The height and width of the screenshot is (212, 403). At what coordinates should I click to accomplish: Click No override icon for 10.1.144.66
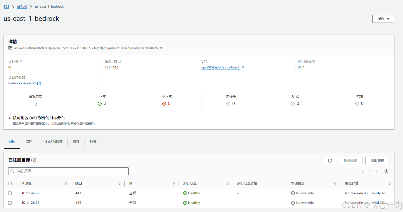click(x=293, y=193)
